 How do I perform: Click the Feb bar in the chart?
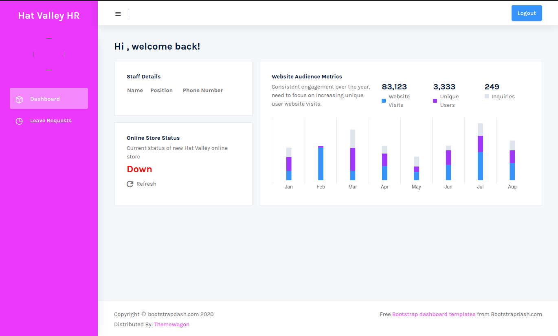(x=321, y=164)
